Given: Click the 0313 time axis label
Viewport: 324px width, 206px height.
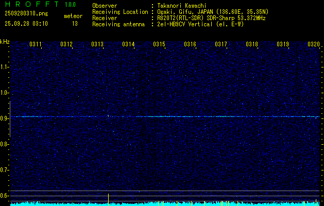Looking at the screenshot, I should pyautogui.click(x=97, y=44).
